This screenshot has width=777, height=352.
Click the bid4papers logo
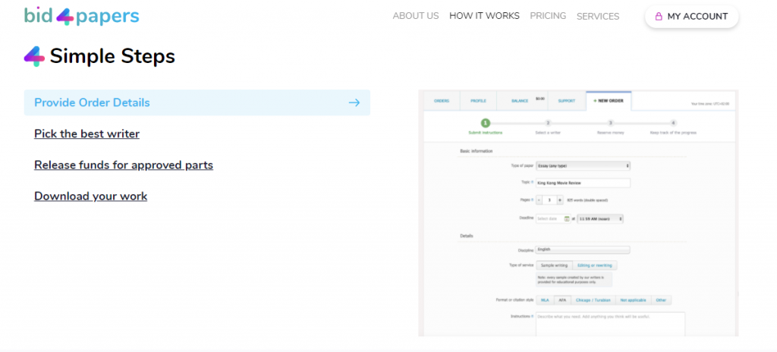[82, 17]
